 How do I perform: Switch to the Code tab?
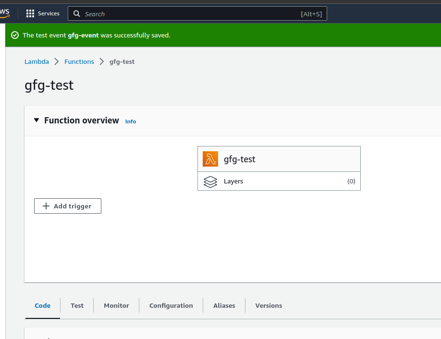[43, 305]
